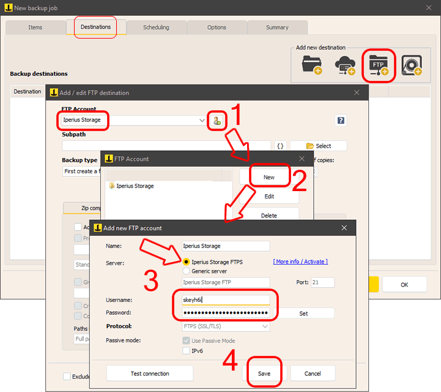This screenshot has height=392, width=441.
Task: Select Iperius Storage FTPS server option
Action: 186,262
